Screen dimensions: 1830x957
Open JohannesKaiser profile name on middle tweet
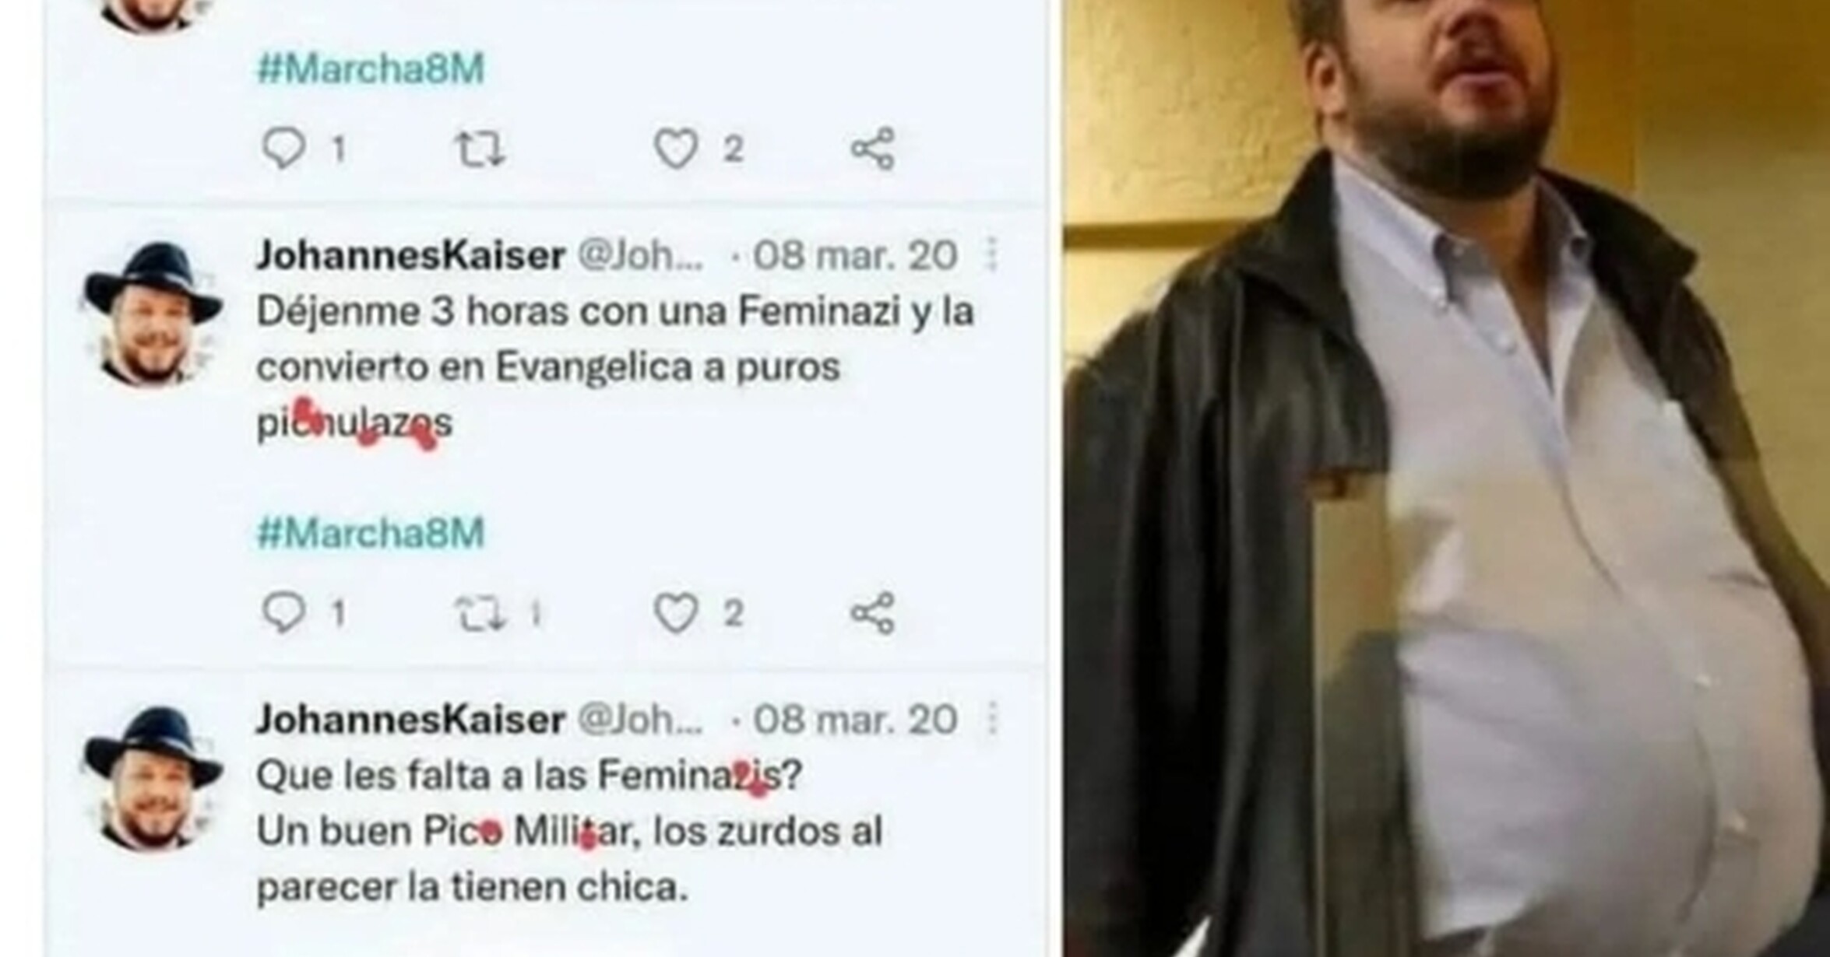pyautogui.click(x=410, y=255)
